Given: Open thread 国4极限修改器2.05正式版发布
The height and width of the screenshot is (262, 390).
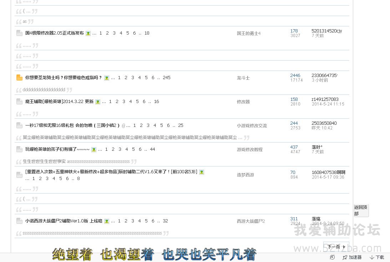Looking at the screenshot, I should pos(55,33).
